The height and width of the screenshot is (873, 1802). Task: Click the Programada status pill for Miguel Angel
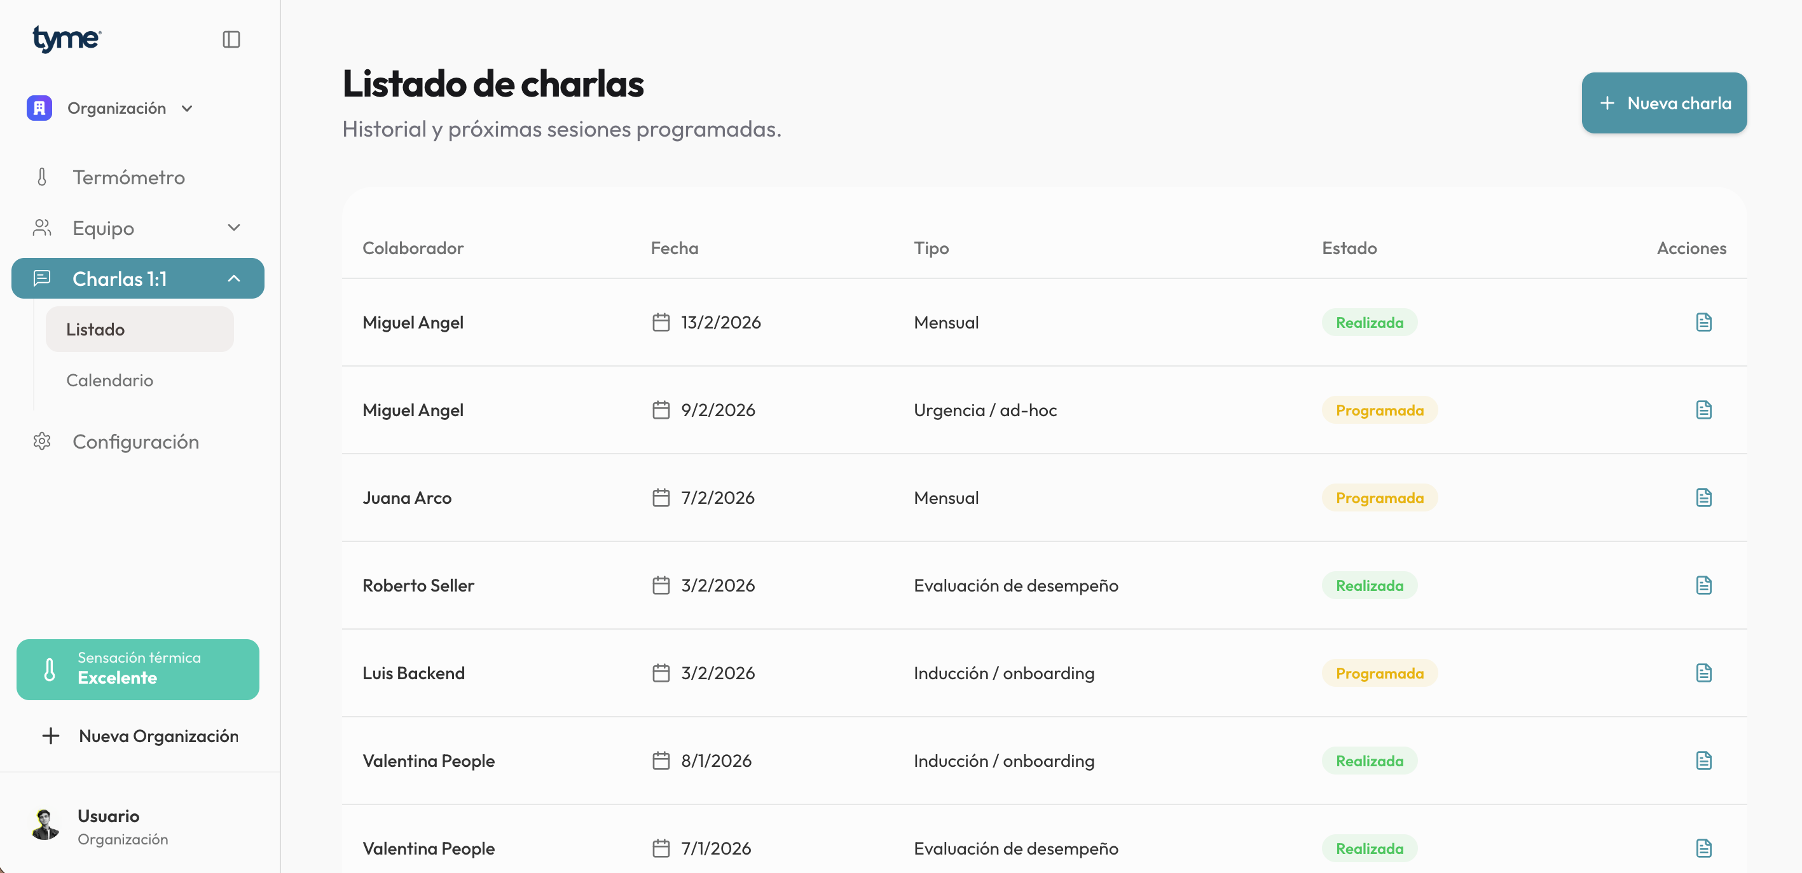click(x=1379, y=410)
